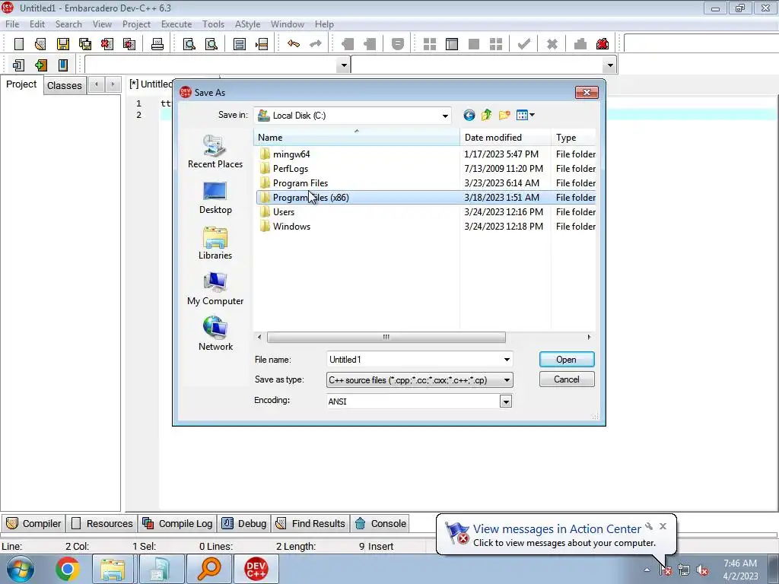Open the AStyle menu
This screenshot has height=584, width=779.
tap(247, 24)
